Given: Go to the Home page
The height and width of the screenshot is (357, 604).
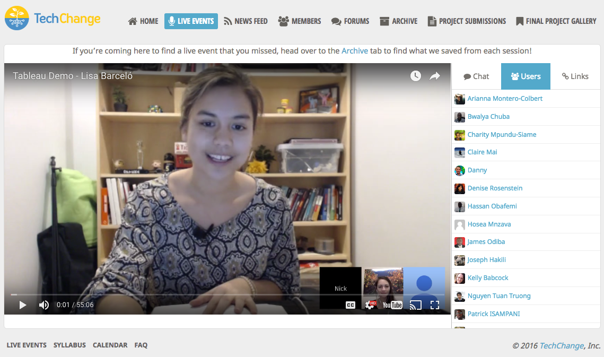Looking at the screenshot, I should coord(143,21).
